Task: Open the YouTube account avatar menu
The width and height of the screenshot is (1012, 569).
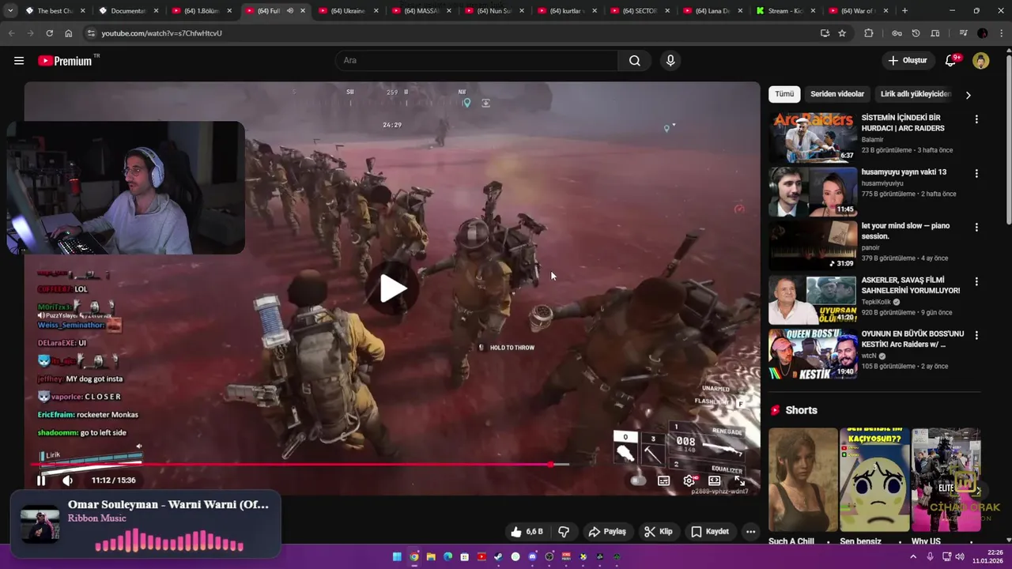Action: (x=981, y=61)
